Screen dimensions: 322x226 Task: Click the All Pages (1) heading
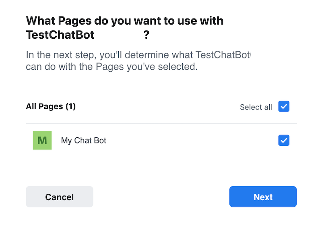(x=51, y=106)
